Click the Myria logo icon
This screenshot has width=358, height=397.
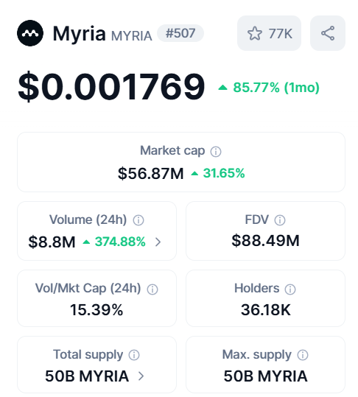pyautogui.click(x=30, y=33)
